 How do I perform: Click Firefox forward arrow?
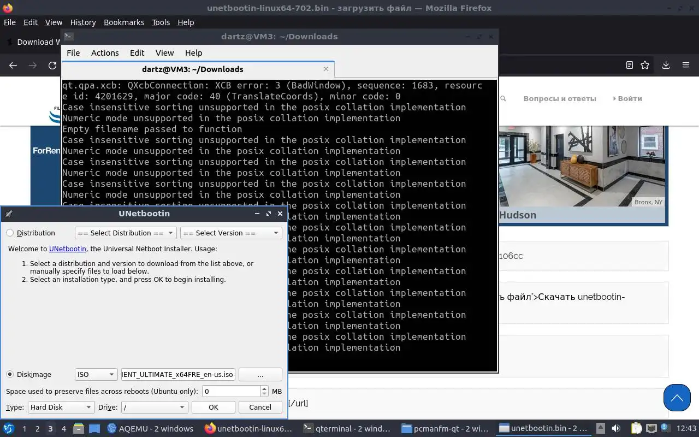point(33,65)
